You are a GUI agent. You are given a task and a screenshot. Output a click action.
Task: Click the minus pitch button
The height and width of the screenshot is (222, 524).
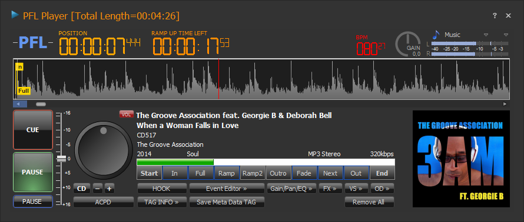click(97, 189)
